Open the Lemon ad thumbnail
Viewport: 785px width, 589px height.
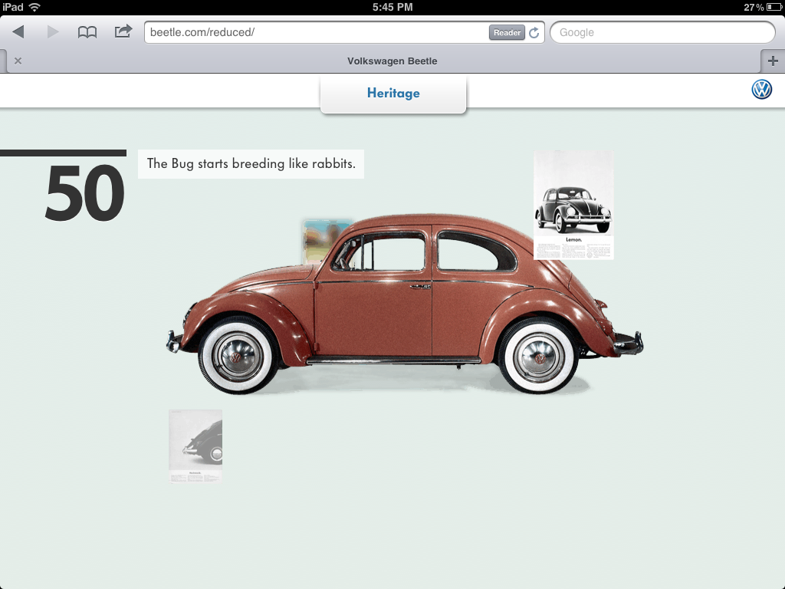point(573,205)
